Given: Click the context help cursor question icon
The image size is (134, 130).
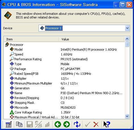Looking at the screenshot, I should point(107,124).
